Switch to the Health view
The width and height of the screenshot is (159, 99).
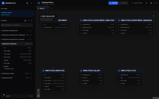tap(123, 3)
